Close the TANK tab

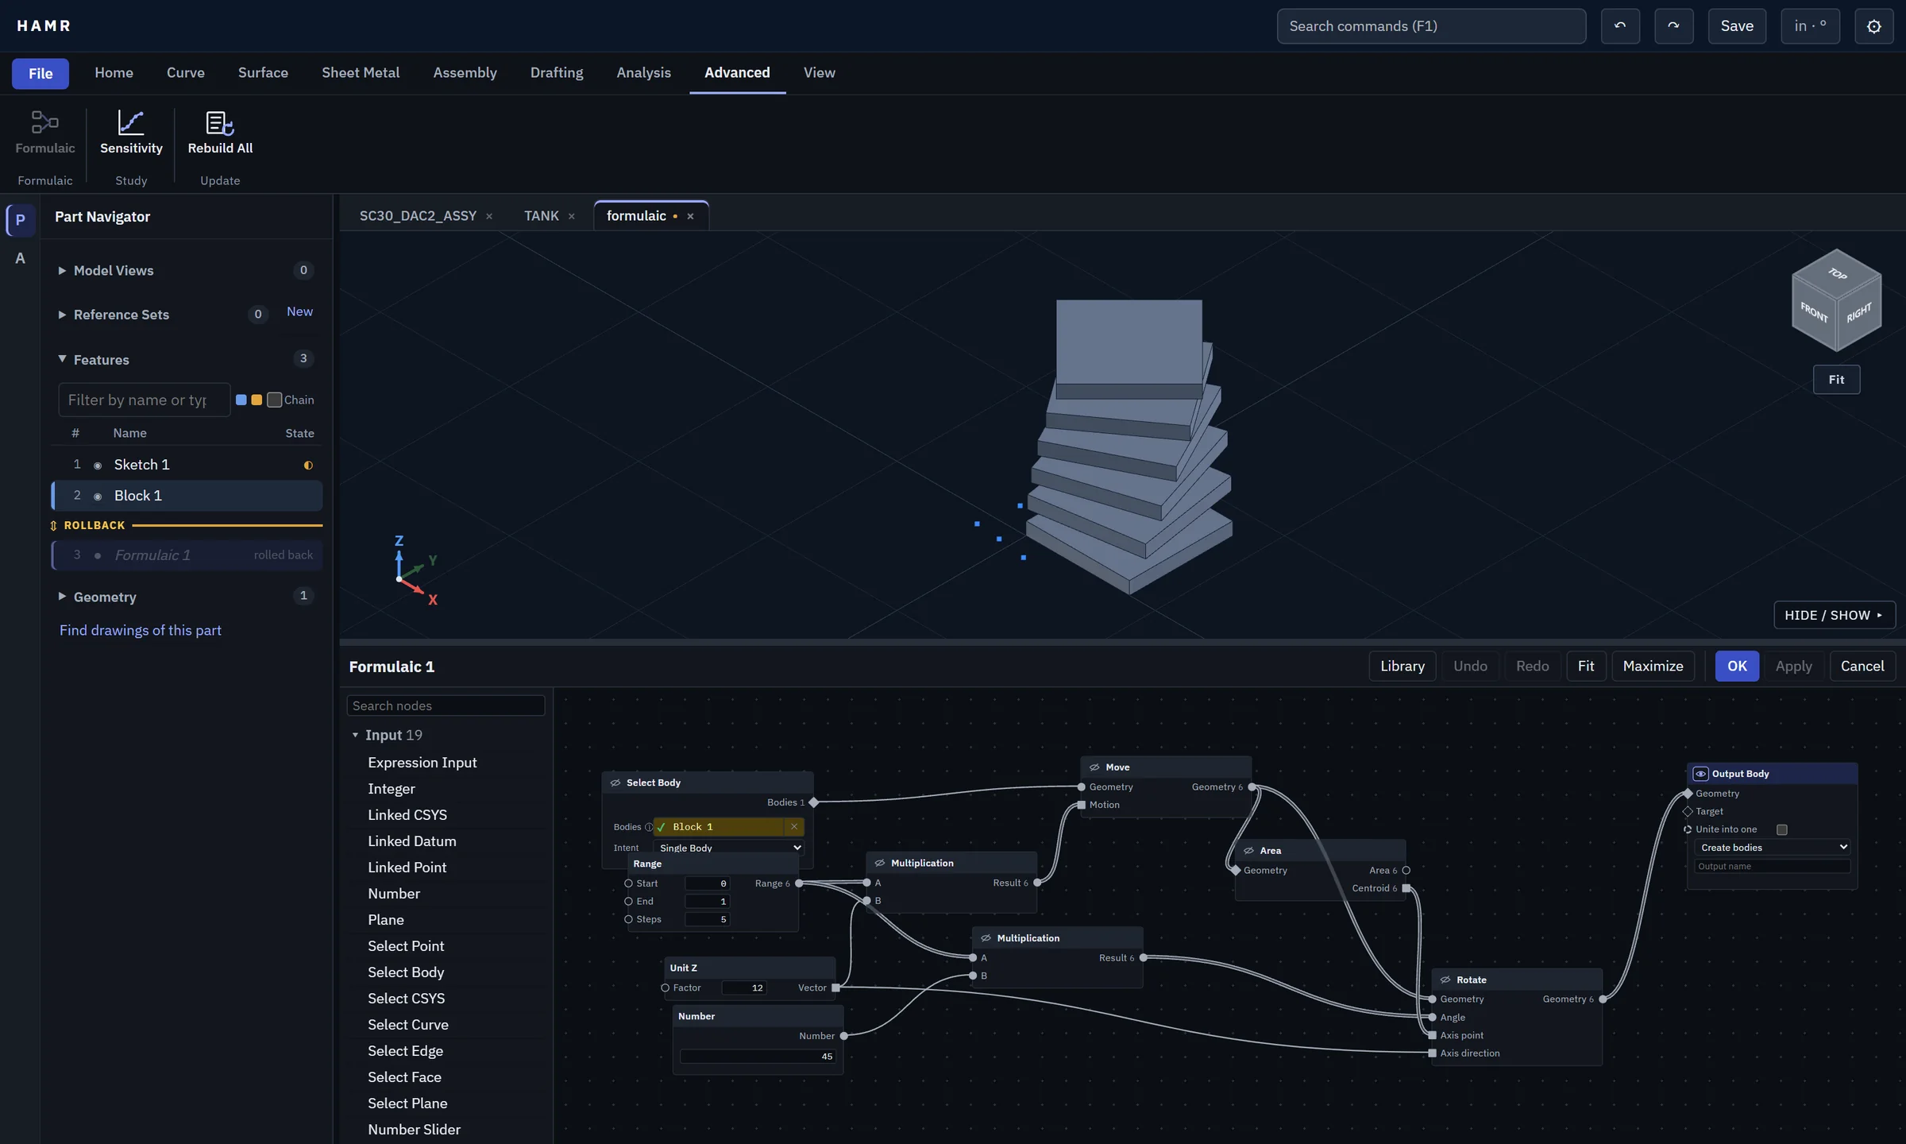pos(571,217)
